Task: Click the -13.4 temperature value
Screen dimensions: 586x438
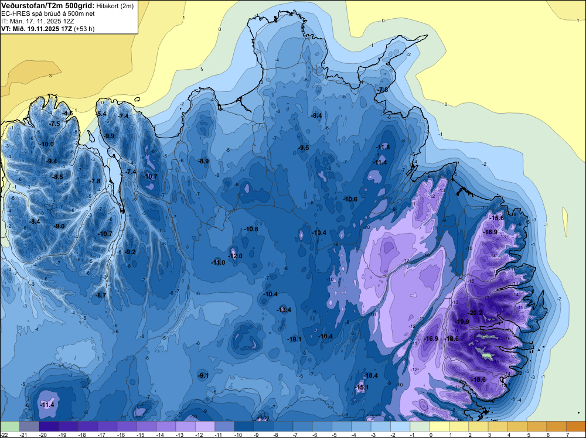Action: coord(284,310)
